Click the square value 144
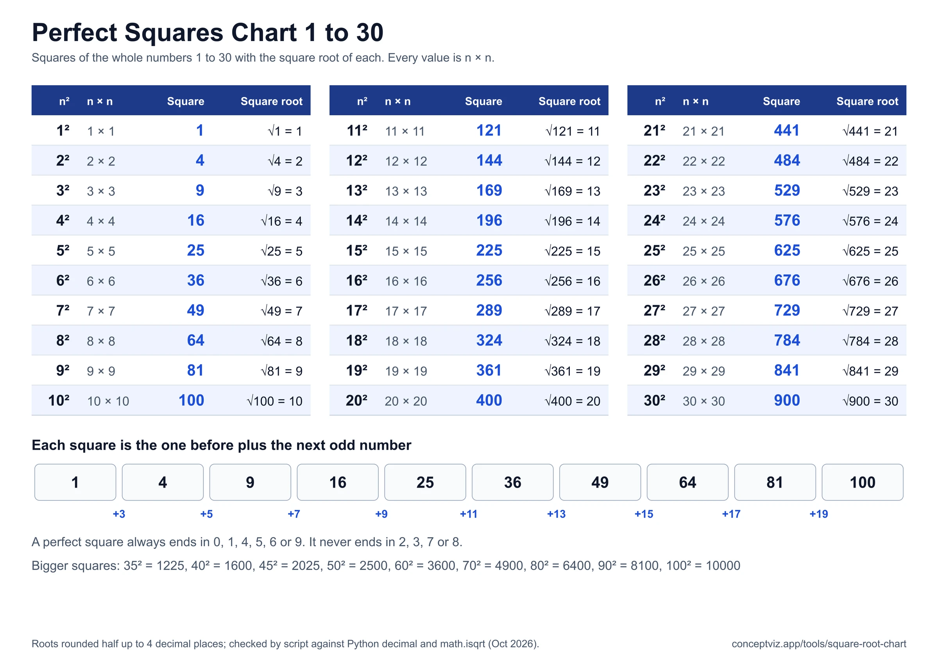 click(x=489, y=160)
